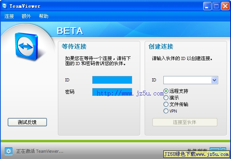The height and width of the screenshot is (159, 231).
Task: Minimize the TeamViewer window
Action: pos(207,6)
